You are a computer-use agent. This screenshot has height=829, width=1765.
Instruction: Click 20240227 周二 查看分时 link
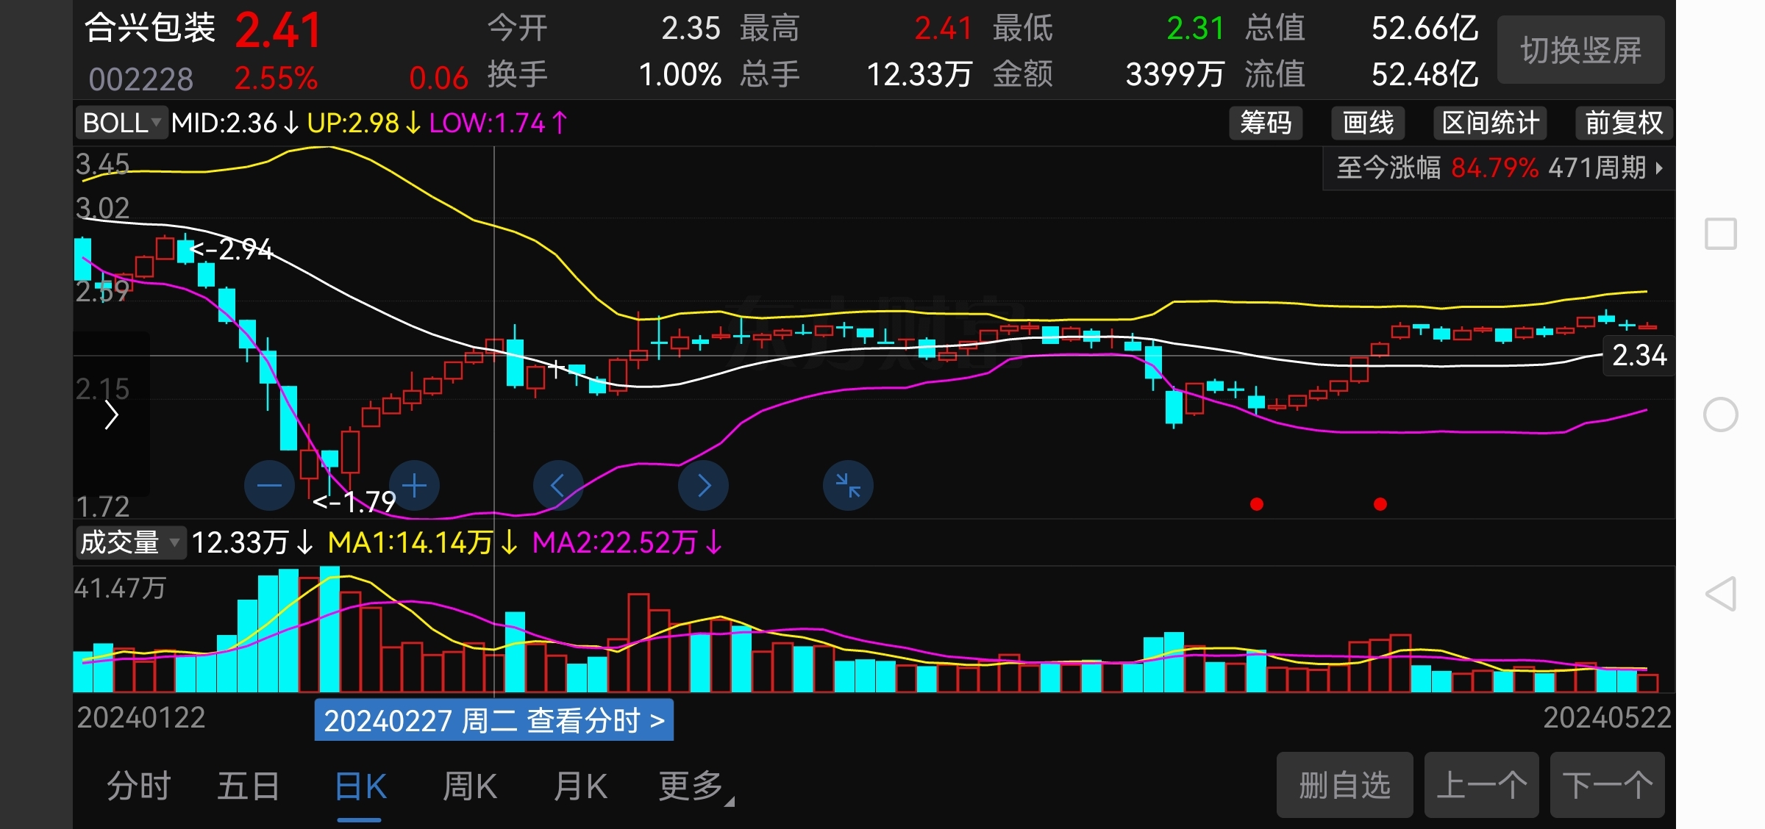pos(493,720)
